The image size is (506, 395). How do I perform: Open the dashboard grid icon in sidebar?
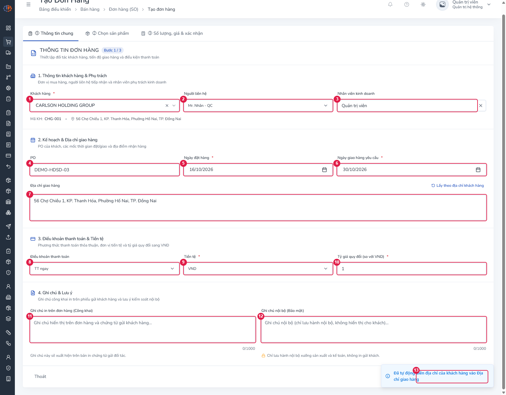9,28
